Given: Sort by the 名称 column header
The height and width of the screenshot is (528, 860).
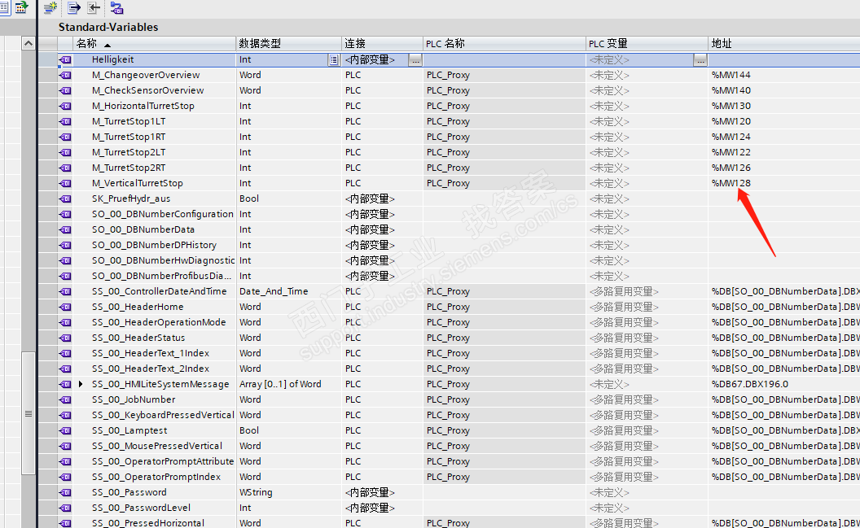Looking at the screenshot, I should (154, 43).
